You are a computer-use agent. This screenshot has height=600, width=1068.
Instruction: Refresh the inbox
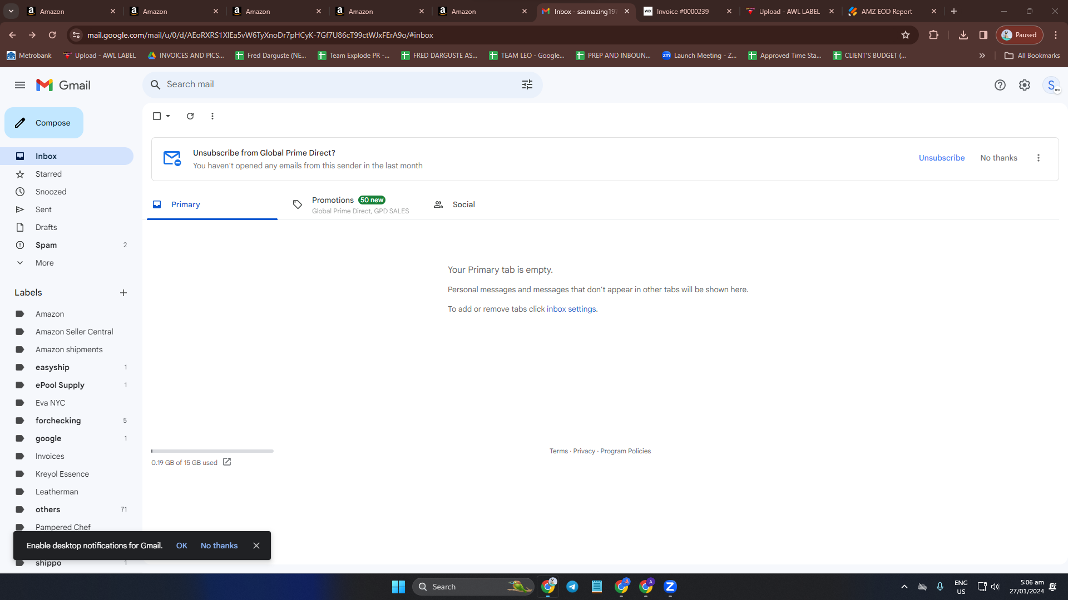190,116
